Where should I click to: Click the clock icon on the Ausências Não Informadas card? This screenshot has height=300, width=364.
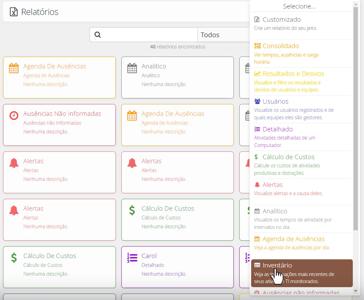point(14,115)
